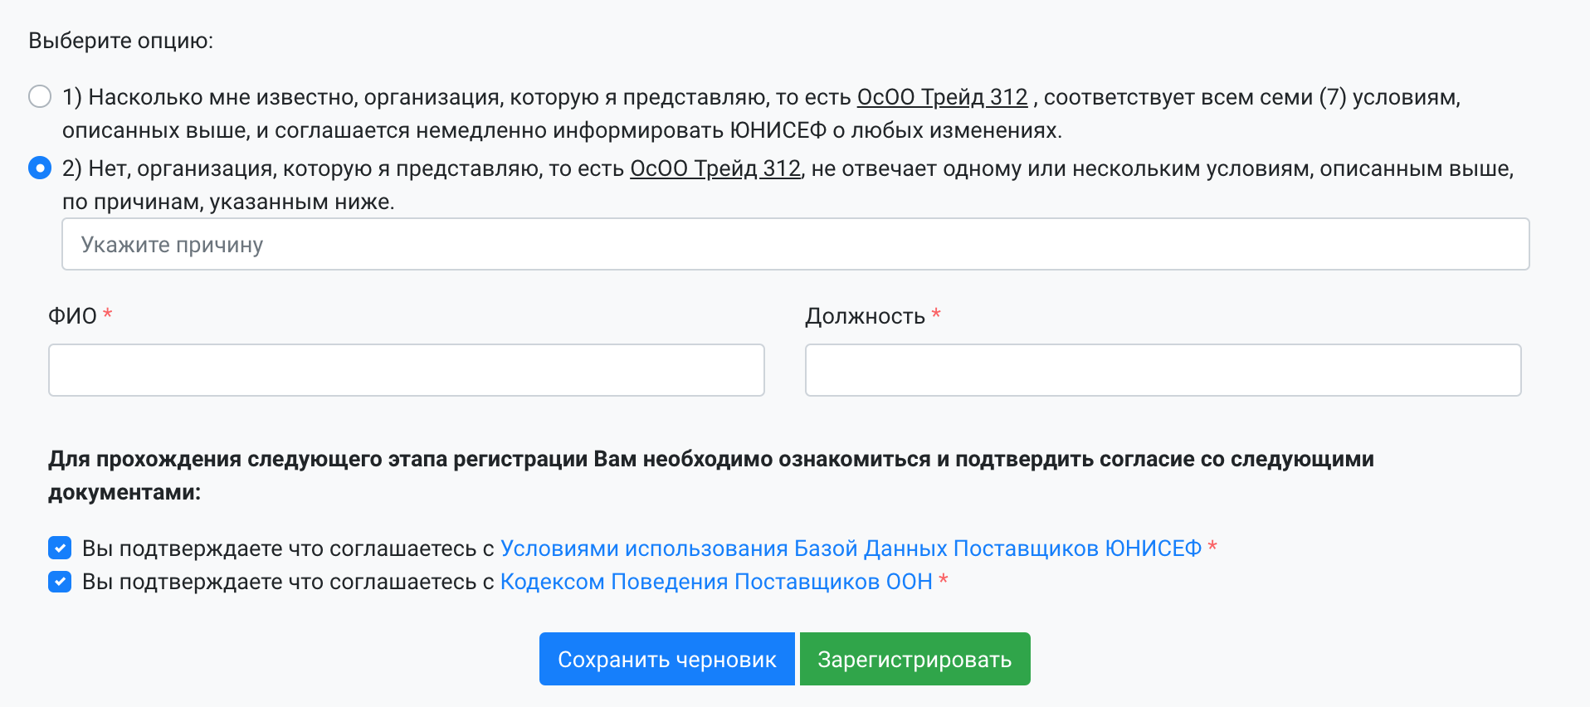Uncheck the UN Supplier Code of Conduct checkbox
This screenshot has width=1590, height=707.
pos(60,582)
